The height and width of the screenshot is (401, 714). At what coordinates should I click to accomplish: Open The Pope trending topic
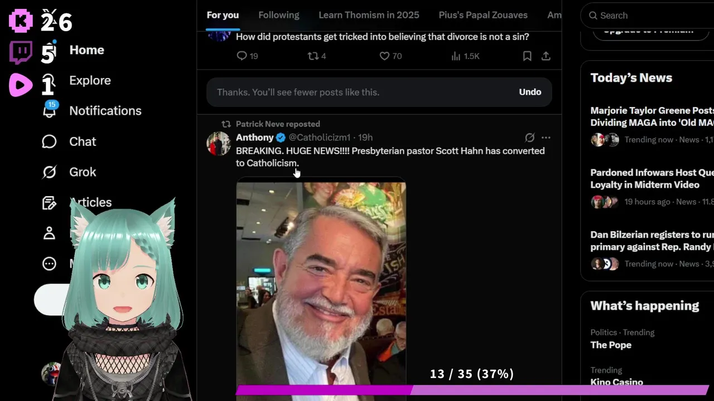[611, 345]
